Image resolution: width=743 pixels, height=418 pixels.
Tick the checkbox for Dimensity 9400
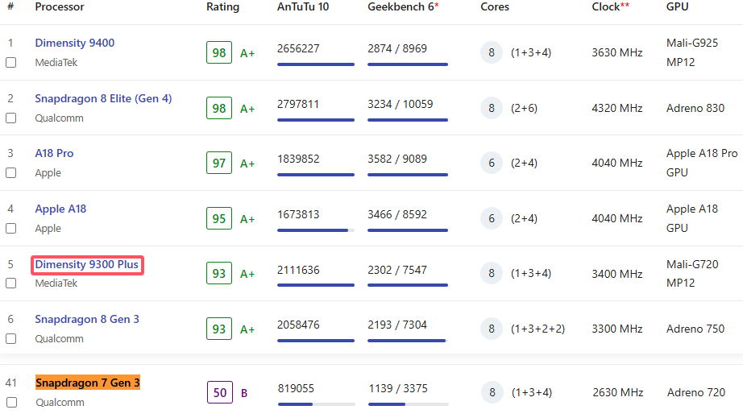11,62
